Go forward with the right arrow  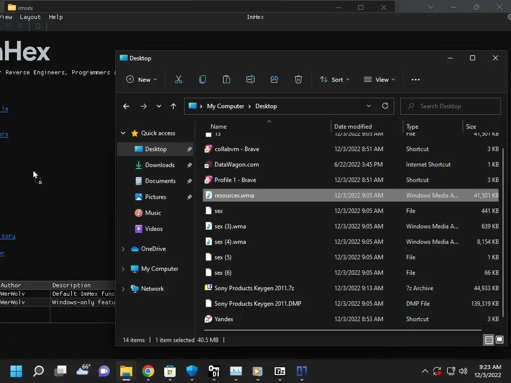[143, 106]
